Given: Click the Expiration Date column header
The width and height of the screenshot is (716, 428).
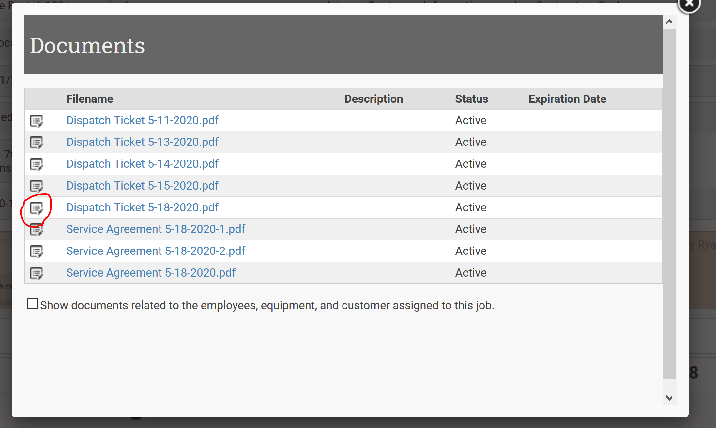Looking at the screenshot, I should click(x=567, y=99).
